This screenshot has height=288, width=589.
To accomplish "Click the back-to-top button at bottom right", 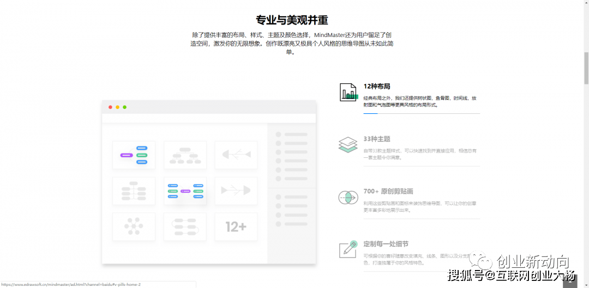I will [570, 281].
